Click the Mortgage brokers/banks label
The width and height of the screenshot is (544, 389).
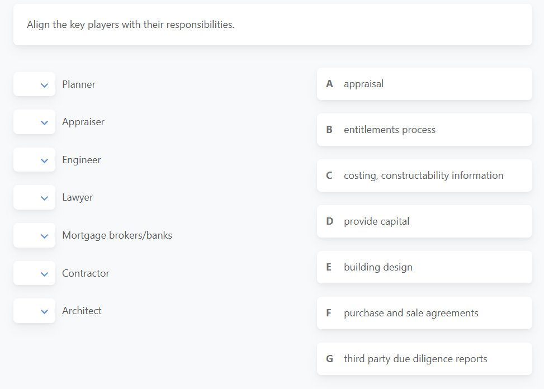[117, 235]
